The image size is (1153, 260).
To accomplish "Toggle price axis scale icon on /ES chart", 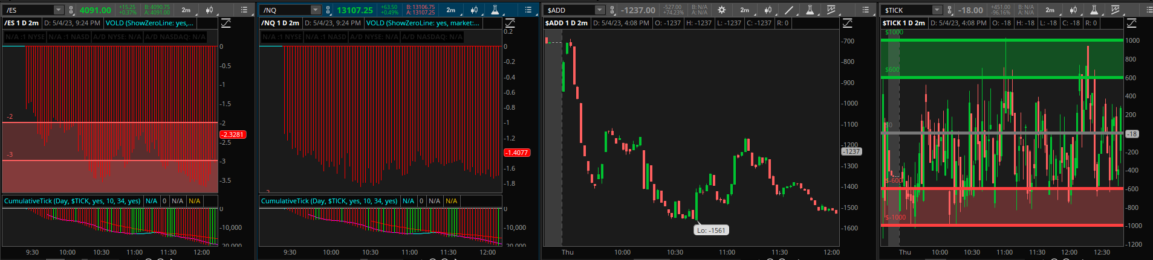I will tap(226, 23).
